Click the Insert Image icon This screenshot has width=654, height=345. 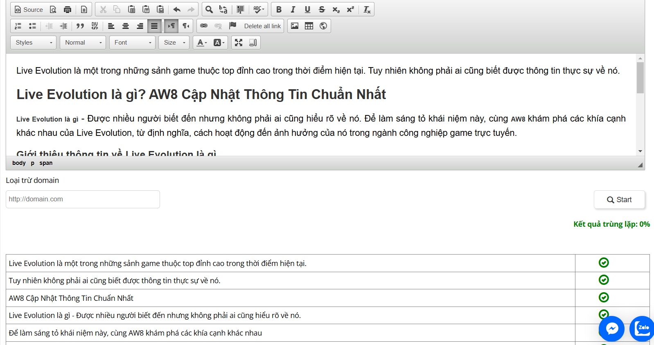(295, 26)
